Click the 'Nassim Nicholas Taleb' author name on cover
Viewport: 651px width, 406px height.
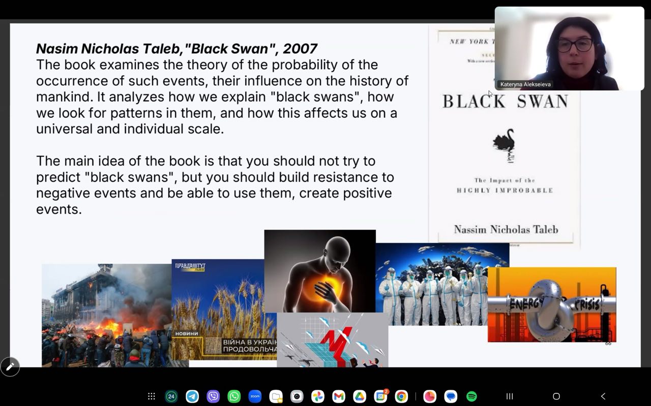click(506, 229)
